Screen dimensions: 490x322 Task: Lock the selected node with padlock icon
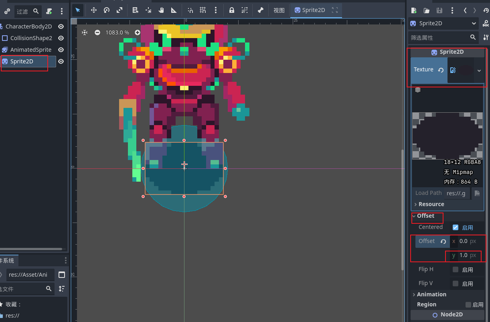[x=232, y=10]
